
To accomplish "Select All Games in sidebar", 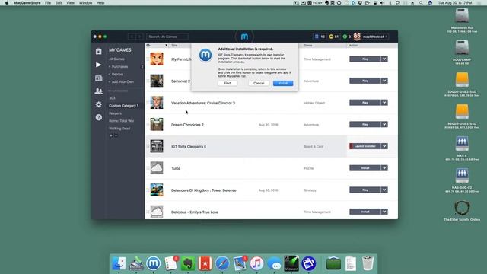I will click(x=116, y=59).
